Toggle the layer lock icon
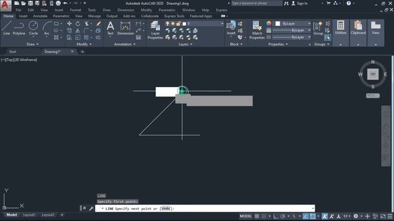 [x=179, y=23]
